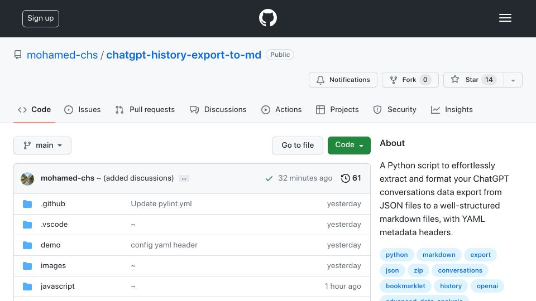The image size is (536, 301).
Task: Click the repository book icon
Action: point(18,55)
